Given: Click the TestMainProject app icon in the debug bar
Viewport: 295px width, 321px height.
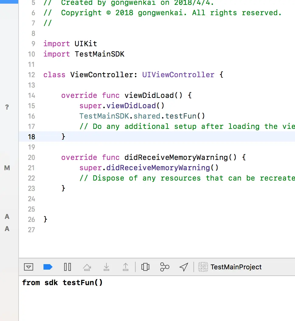Looking at the screenshot, I should click(203, 267).
